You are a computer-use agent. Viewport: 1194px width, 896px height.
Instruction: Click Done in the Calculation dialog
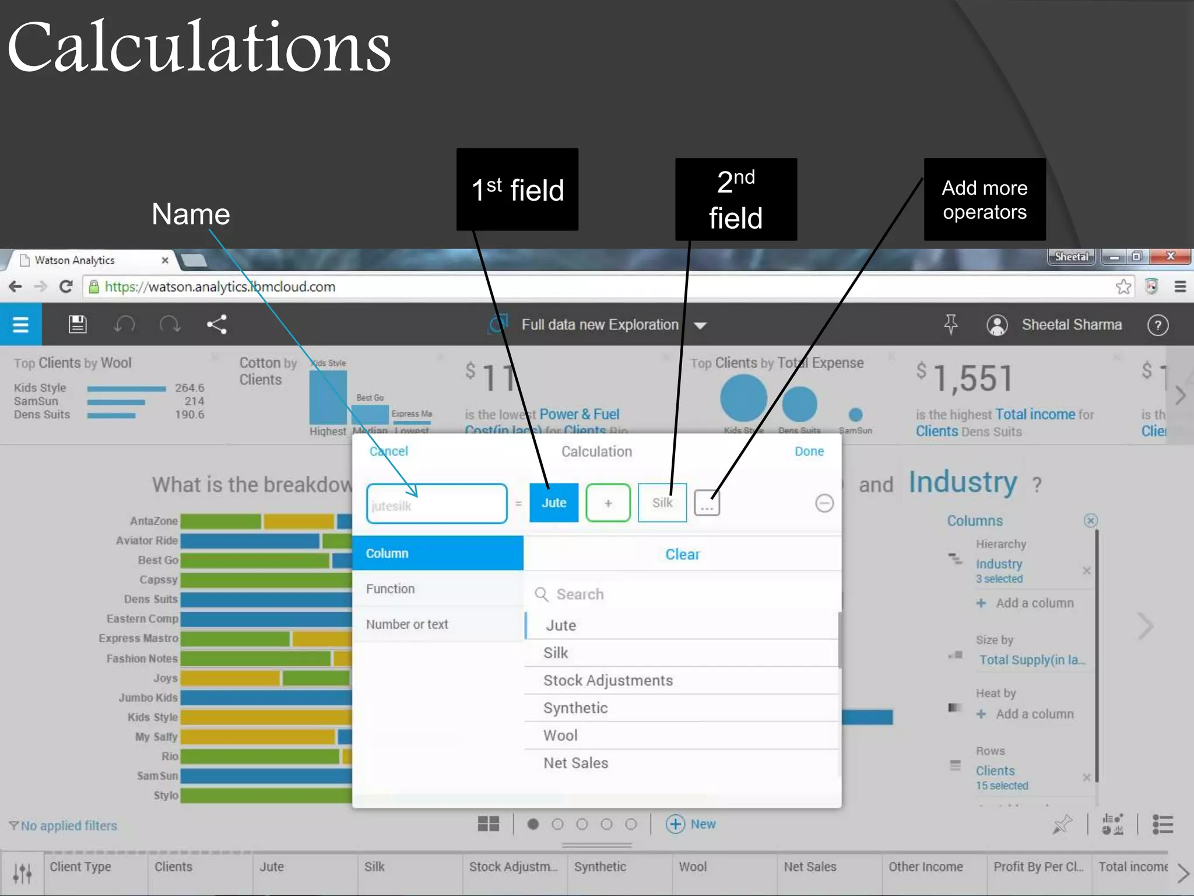click(809, 451)
